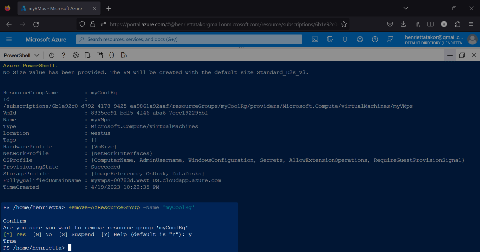Viewport: 480px width, 252px height.
Task: Open a new Cloud Shell session
Action: [100, 55]
